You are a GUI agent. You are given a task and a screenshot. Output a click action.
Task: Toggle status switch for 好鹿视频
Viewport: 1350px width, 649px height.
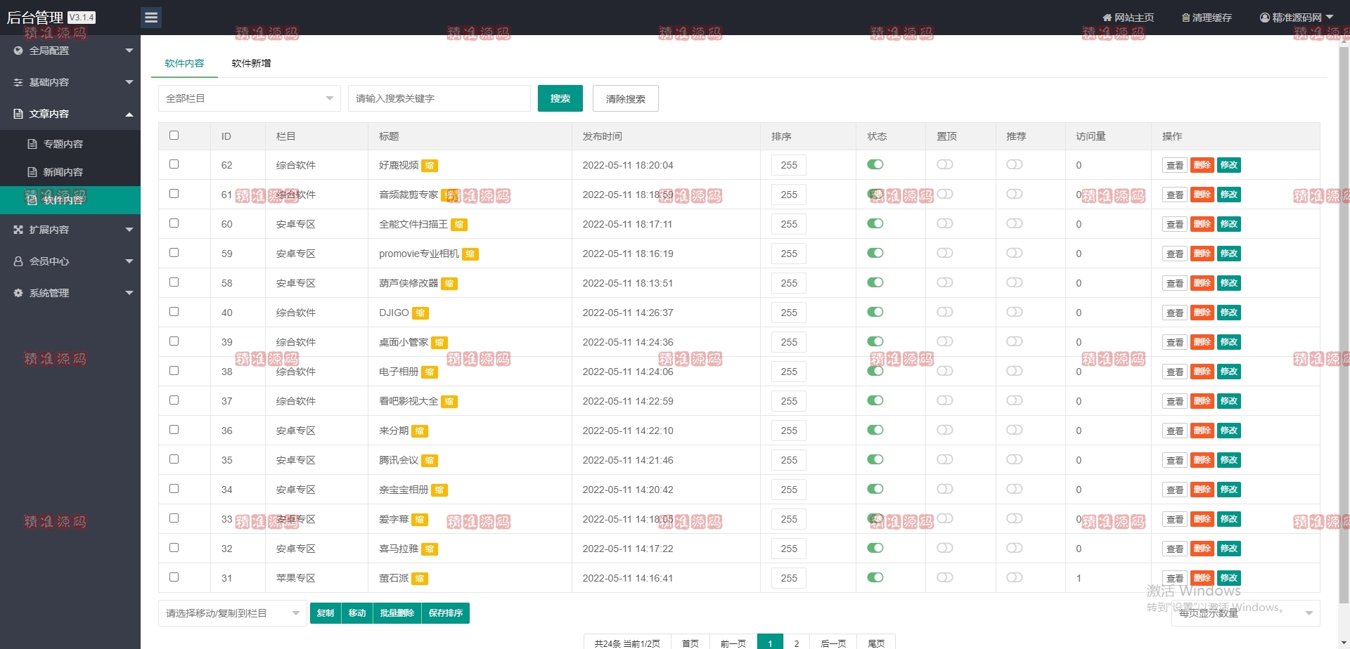875,164
